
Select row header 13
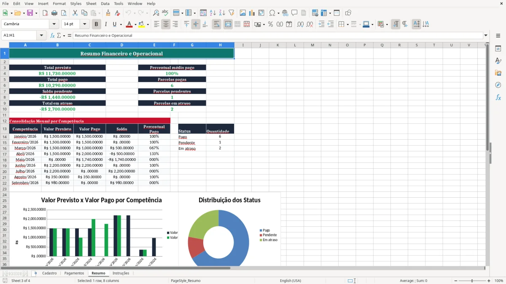click(5, 129)
